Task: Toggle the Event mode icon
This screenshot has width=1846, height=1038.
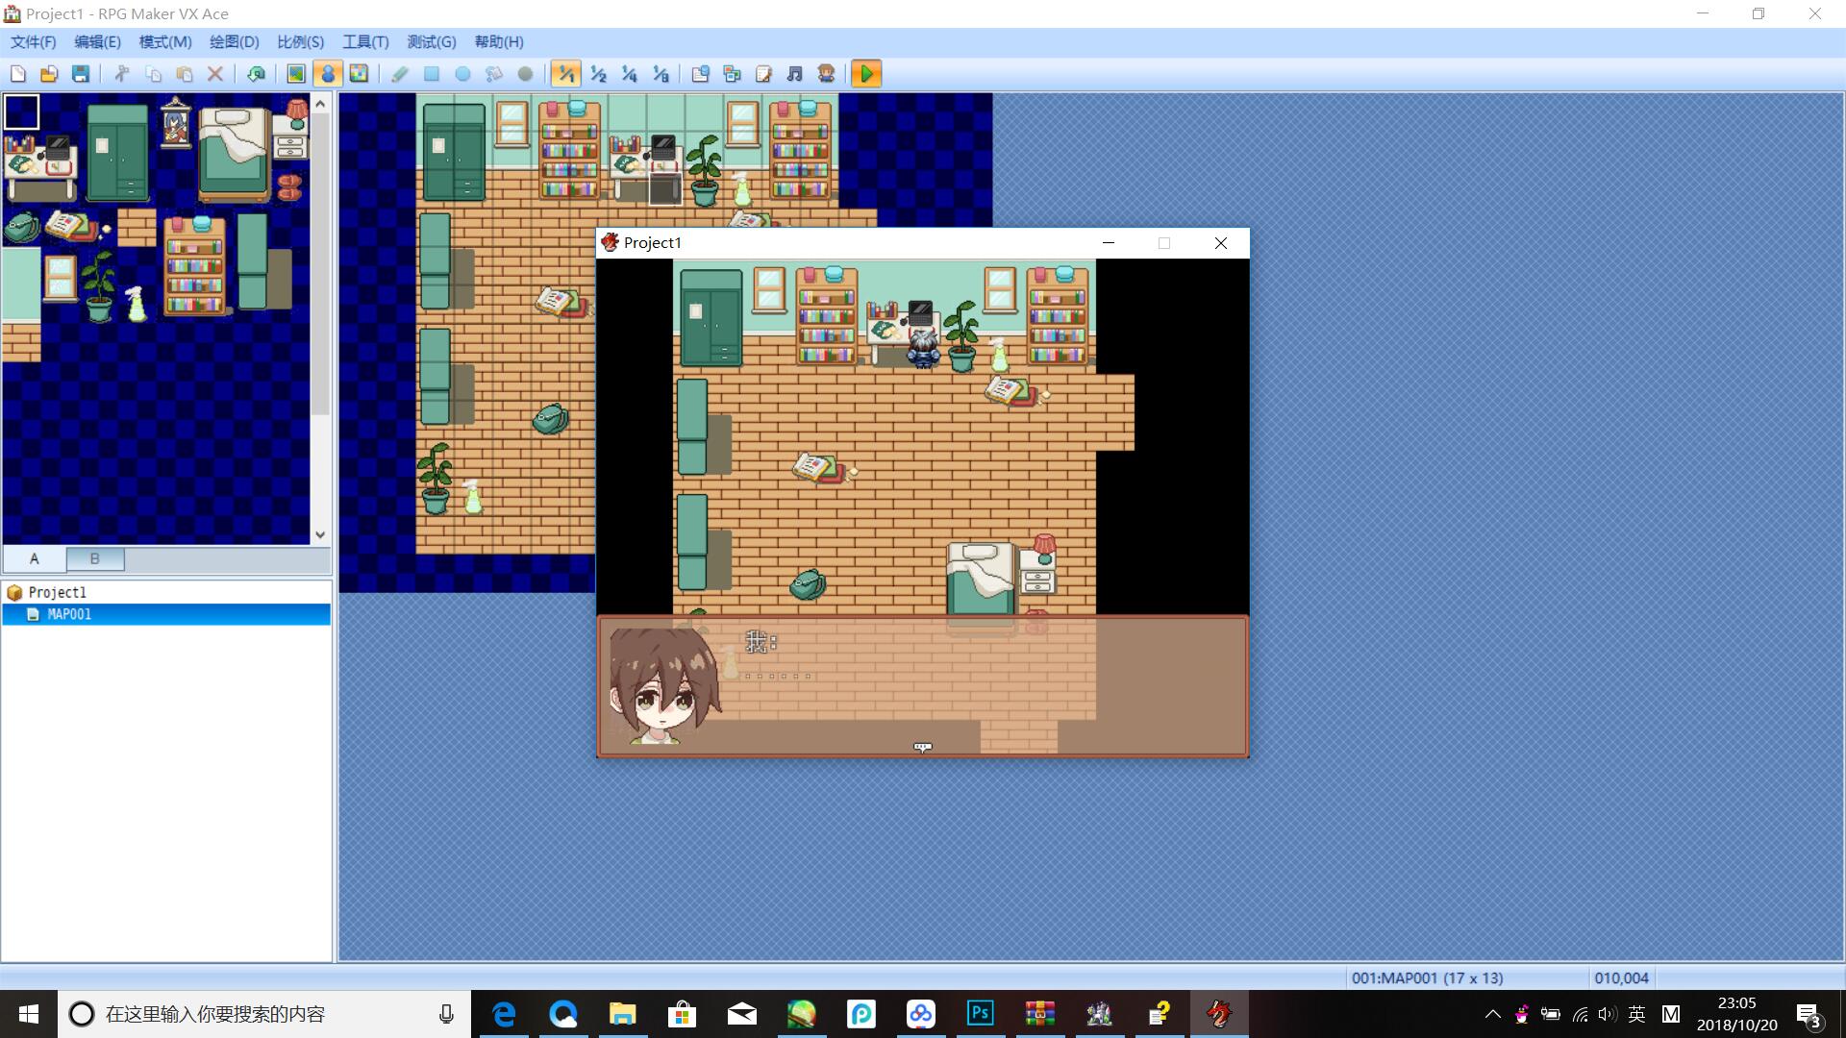Action: pos(328,74)
